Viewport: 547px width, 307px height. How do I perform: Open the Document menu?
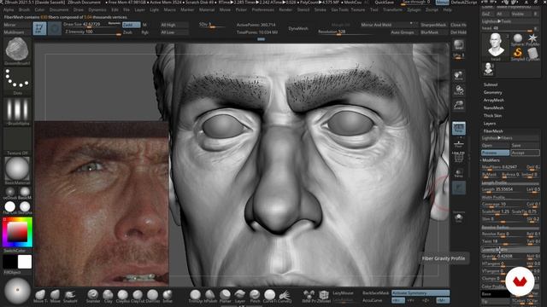[x=59, y=9]
